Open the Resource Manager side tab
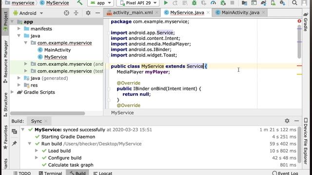Screen dimensions: 312x175 [5, 62]
